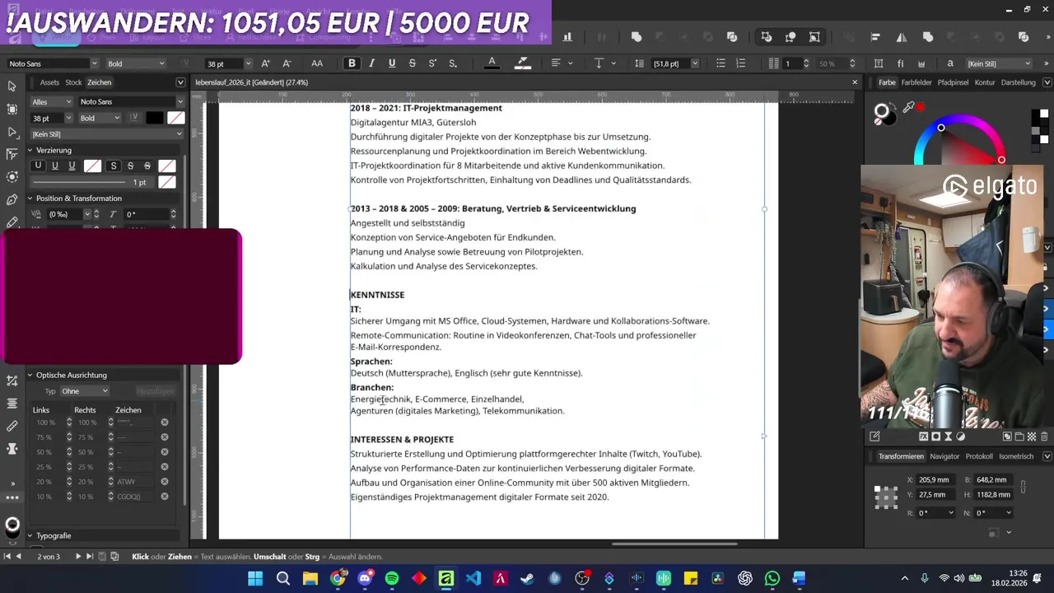Open the three-dots tool customization button
The height and width of the screenshot is (593, 1054).
click(x=12, y=497)
